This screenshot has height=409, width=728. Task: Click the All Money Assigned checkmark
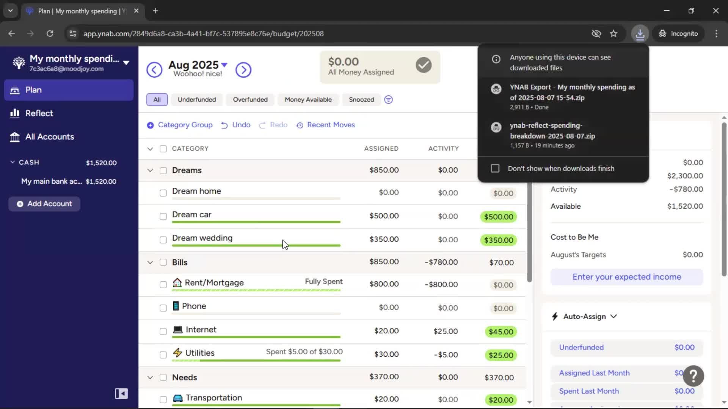point(424,65)
